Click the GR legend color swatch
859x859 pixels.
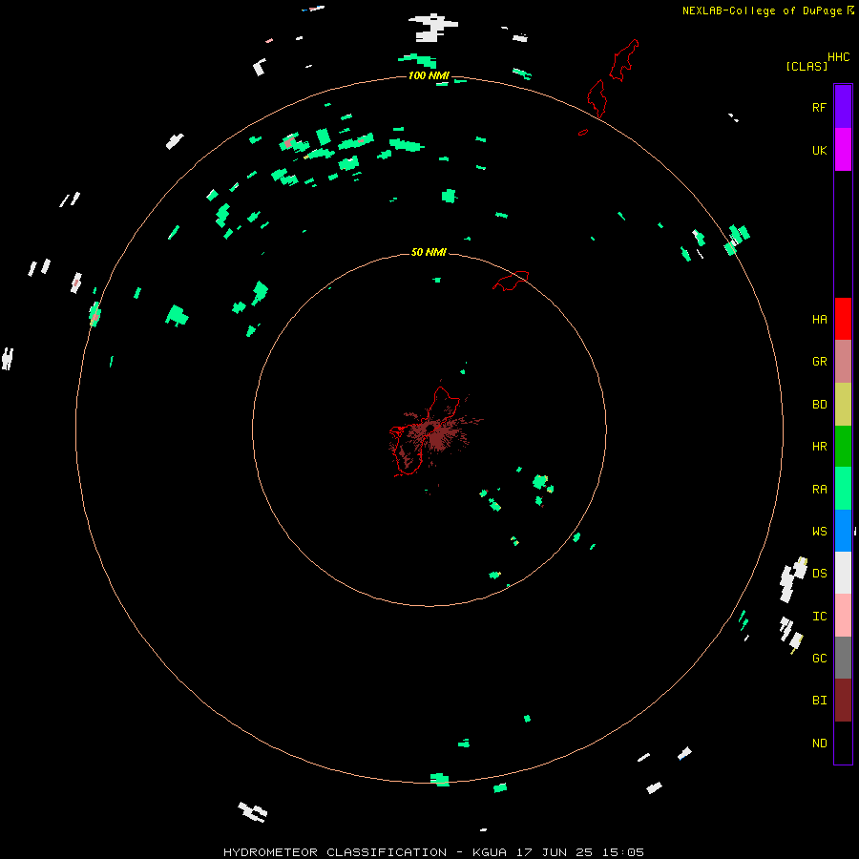click(x=843, y=362)
